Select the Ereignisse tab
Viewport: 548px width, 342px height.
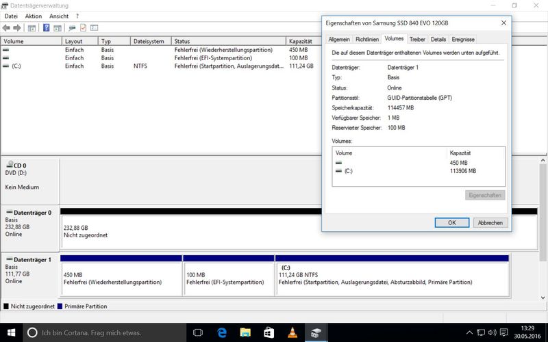click(x=463, y=40)
